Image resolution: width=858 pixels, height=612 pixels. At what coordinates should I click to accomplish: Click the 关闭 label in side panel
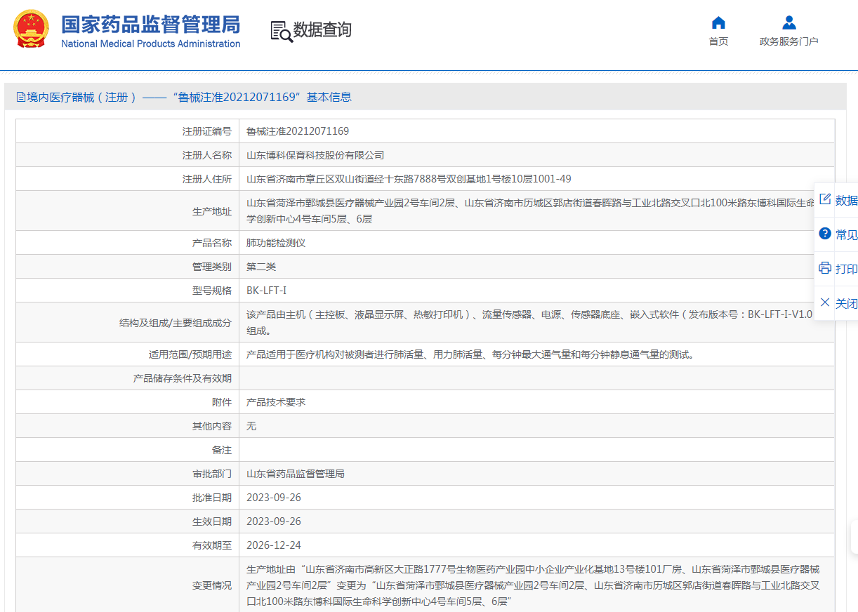point(846,303)
